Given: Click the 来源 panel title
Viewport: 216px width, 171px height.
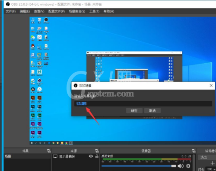Looking at the screenshot, I should click(x=74, y=151).
